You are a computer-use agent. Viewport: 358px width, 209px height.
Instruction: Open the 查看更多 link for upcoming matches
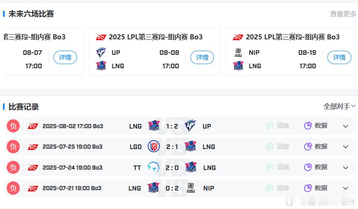point(343,14)
